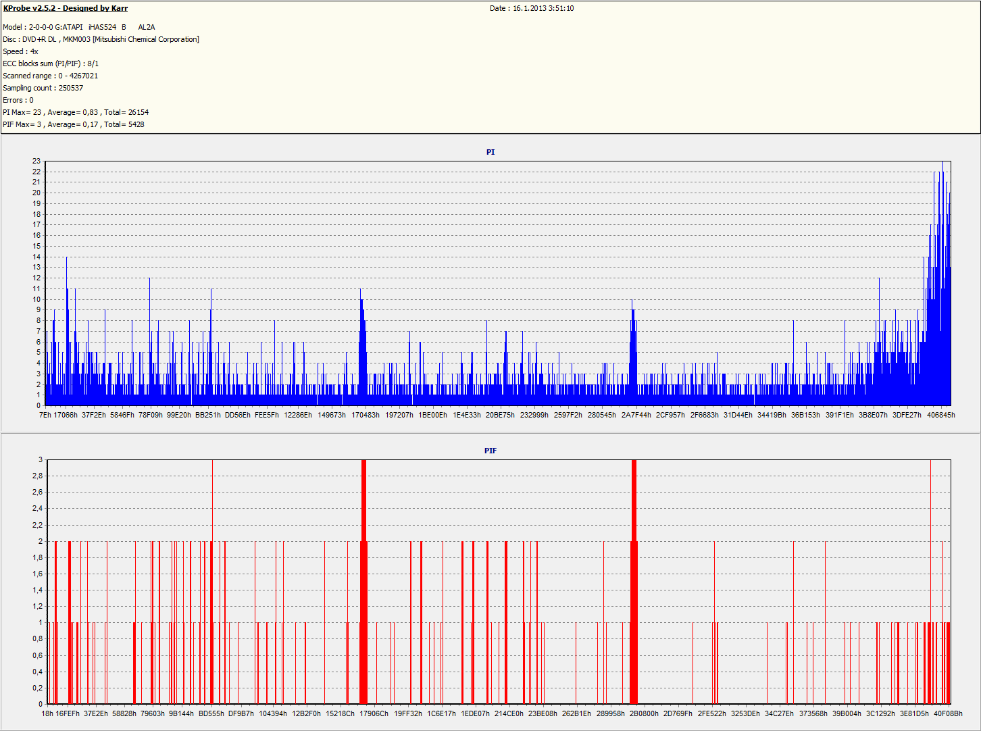Click the date text 16.1.2013 3:51:10
Viewport: 981px width, 731px height.
click(543, 8)
